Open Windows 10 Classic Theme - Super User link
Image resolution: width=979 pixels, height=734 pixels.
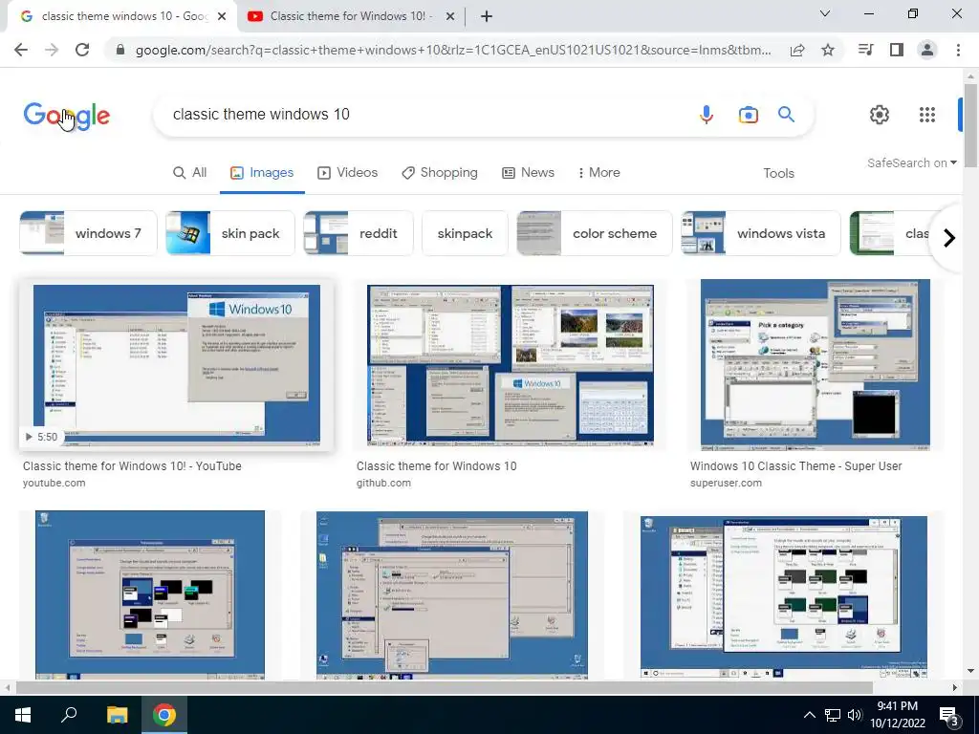point(796,466)
